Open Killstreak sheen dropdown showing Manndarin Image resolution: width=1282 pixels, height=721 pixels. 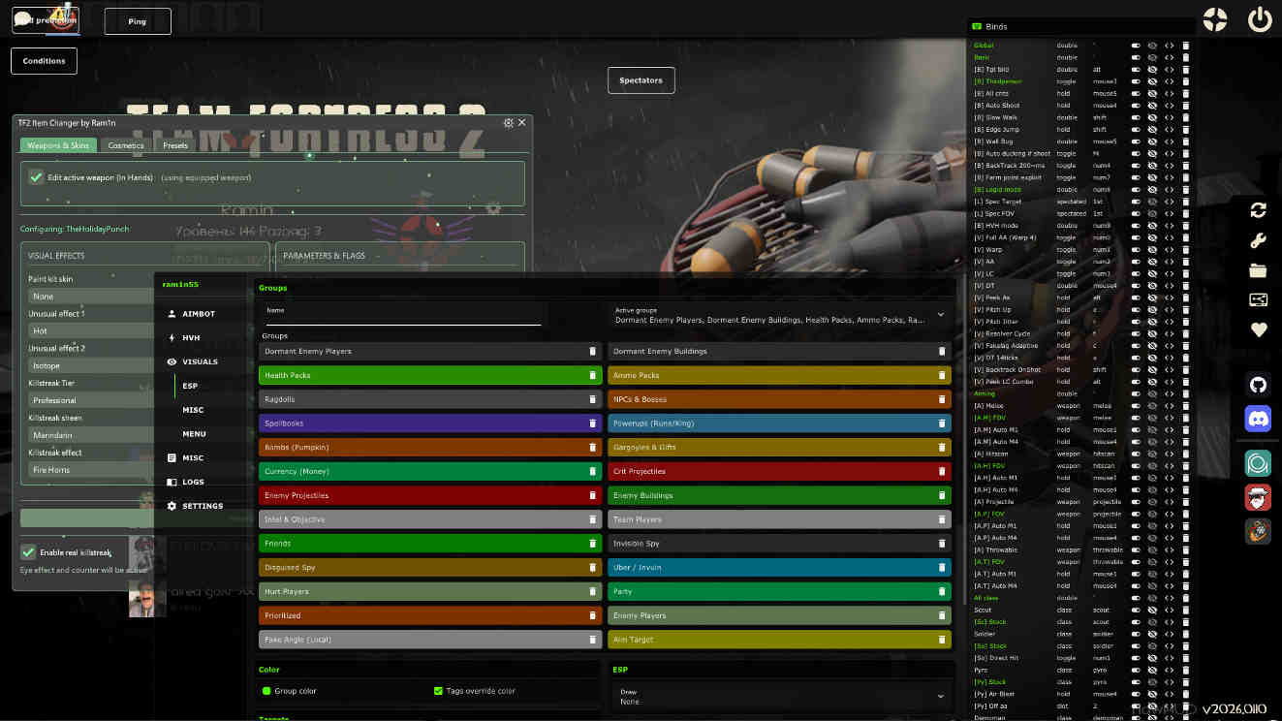(x=90, y=435)
